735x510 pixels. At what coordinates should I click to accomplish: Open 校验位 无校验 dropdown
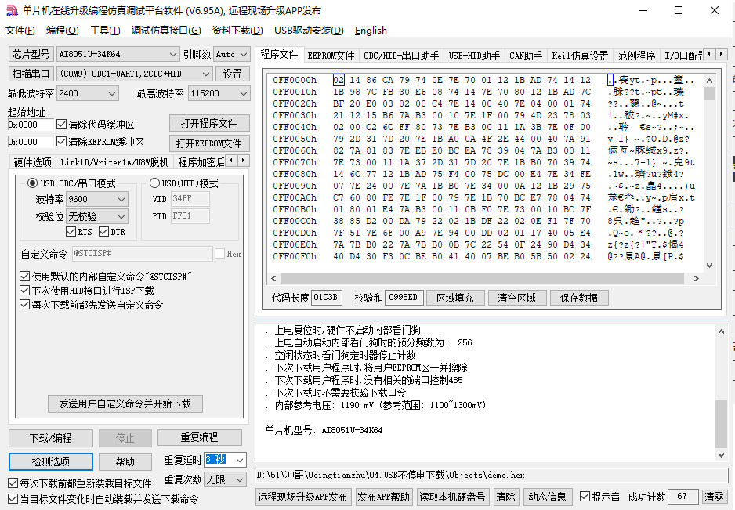click(97, 216)
